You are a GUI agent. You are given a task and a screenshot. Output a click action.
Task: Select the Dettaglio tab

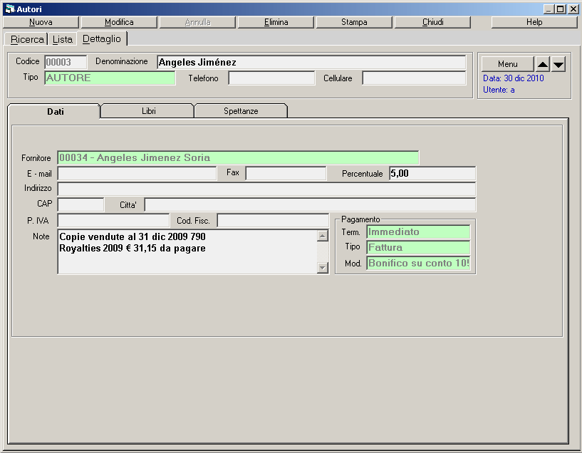102,38
